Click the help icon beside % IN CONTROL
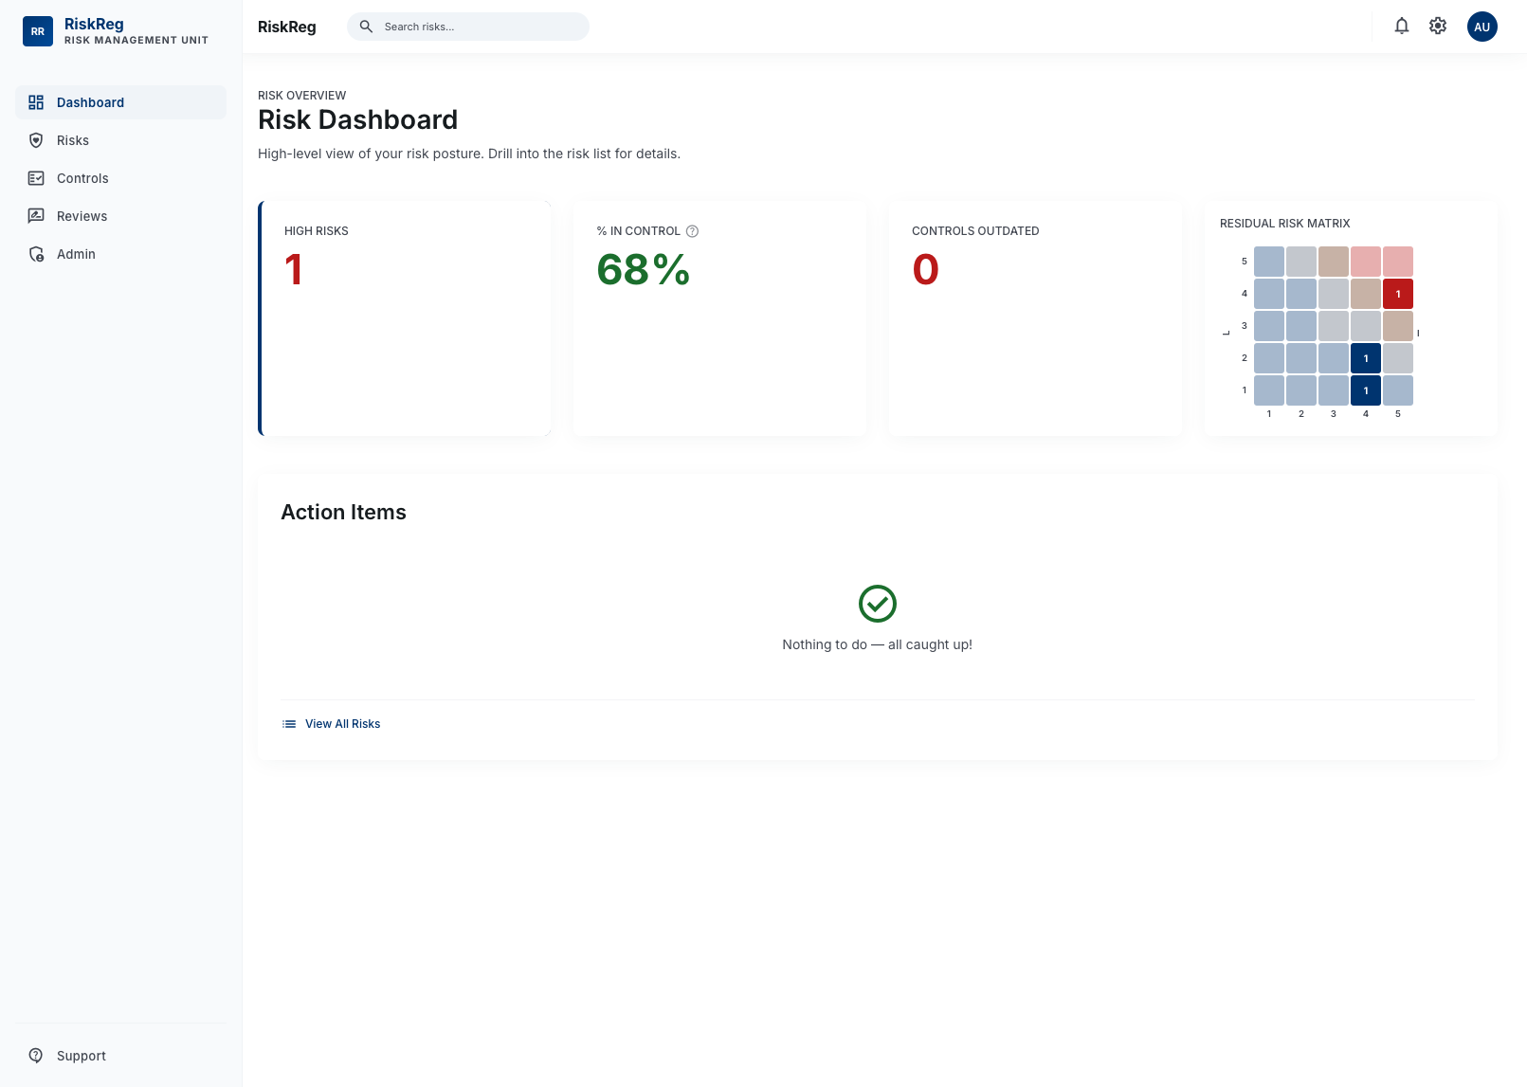This screenshot has width=1527, height=1087. pyautogui.click(x=692, y=230)
